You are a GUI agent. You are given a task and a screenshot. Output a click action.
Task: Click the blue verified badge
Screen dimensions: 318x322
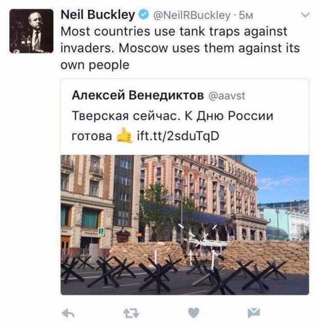tap(144, 14)
